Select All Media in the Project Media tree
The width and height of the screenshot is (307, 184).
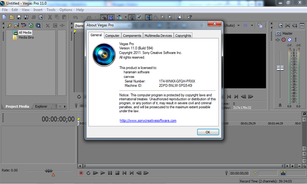tap(25, 33)
